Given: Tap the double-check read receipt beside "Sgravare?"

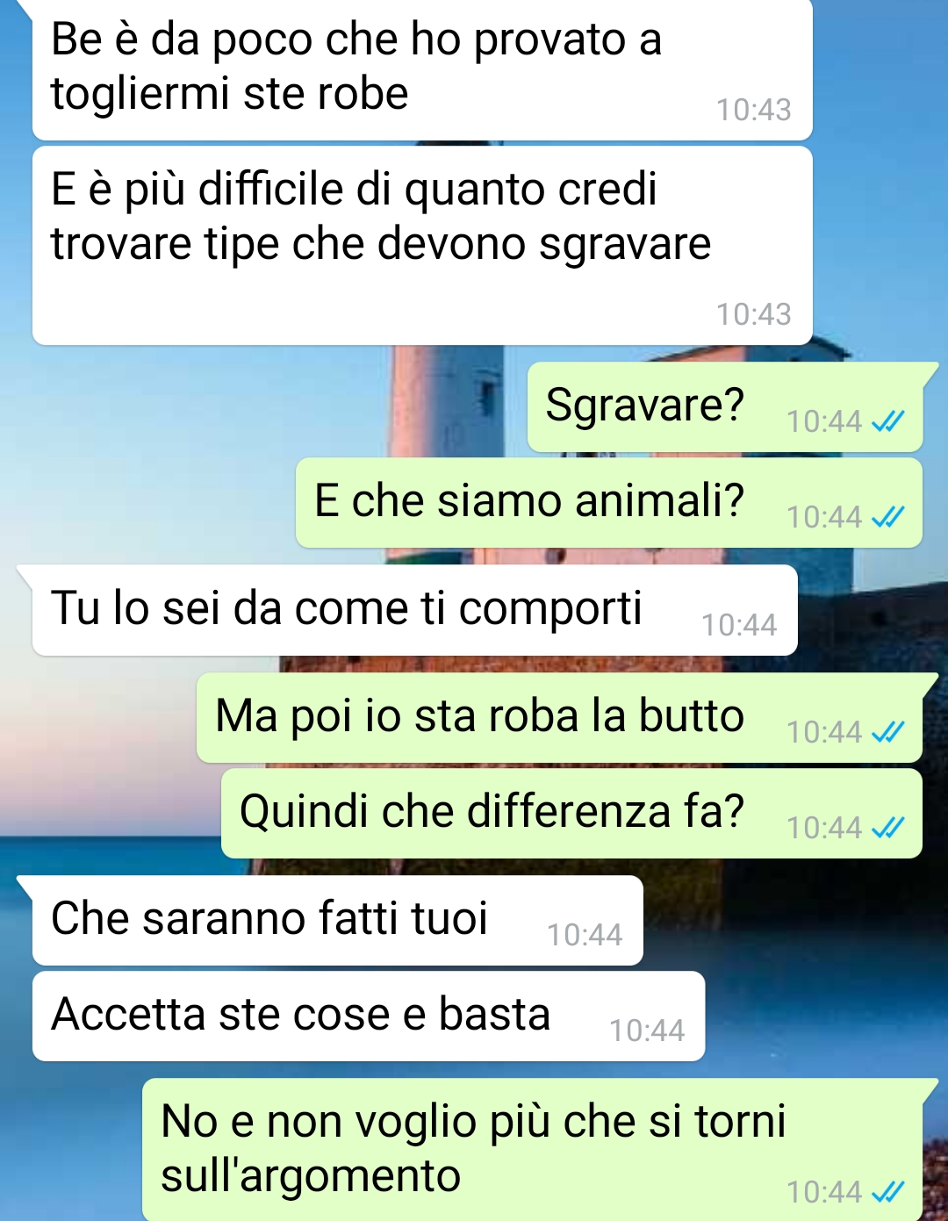Looking at the screenshot, I should (887, 422).
